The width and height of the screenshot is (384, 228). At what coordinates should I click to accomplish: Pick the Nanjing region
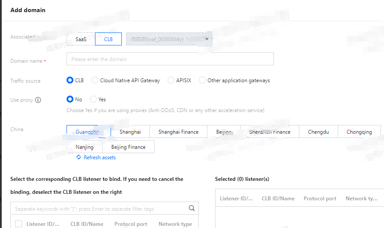[x=85, y=147]
